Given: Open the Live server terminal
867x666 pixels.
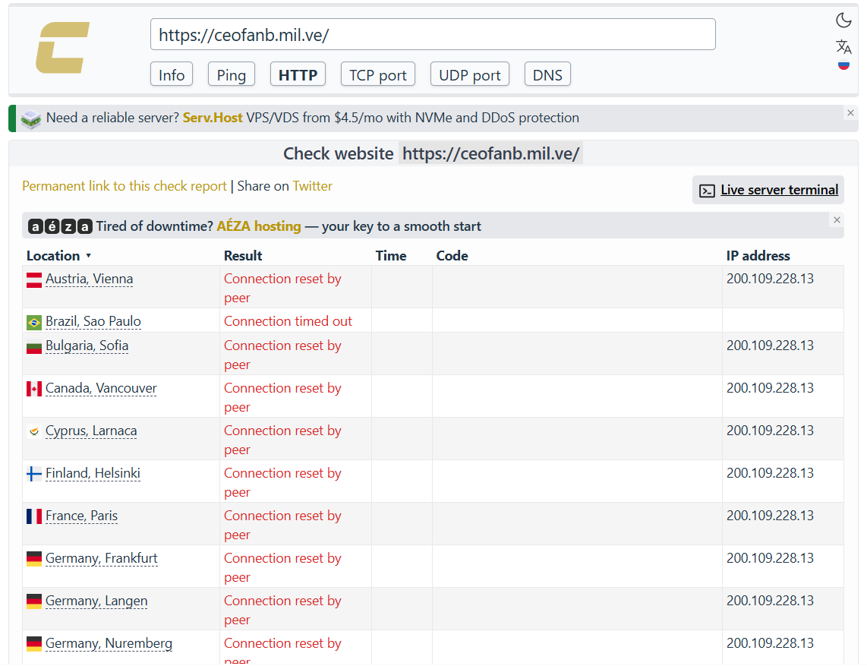Looking at the screenshot, I should pyautogui.click(x=768, y=190).
